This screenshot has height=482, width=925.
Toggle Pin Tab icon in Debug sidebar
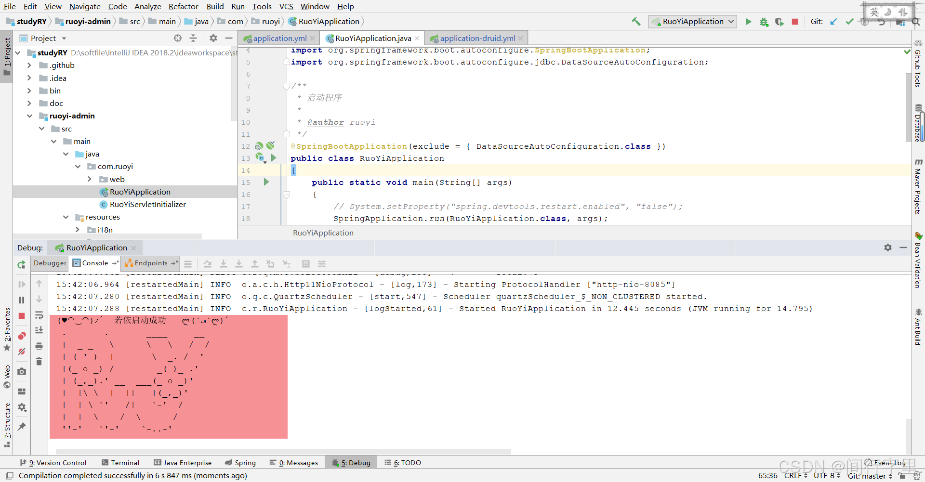click(x=22, y=427)
